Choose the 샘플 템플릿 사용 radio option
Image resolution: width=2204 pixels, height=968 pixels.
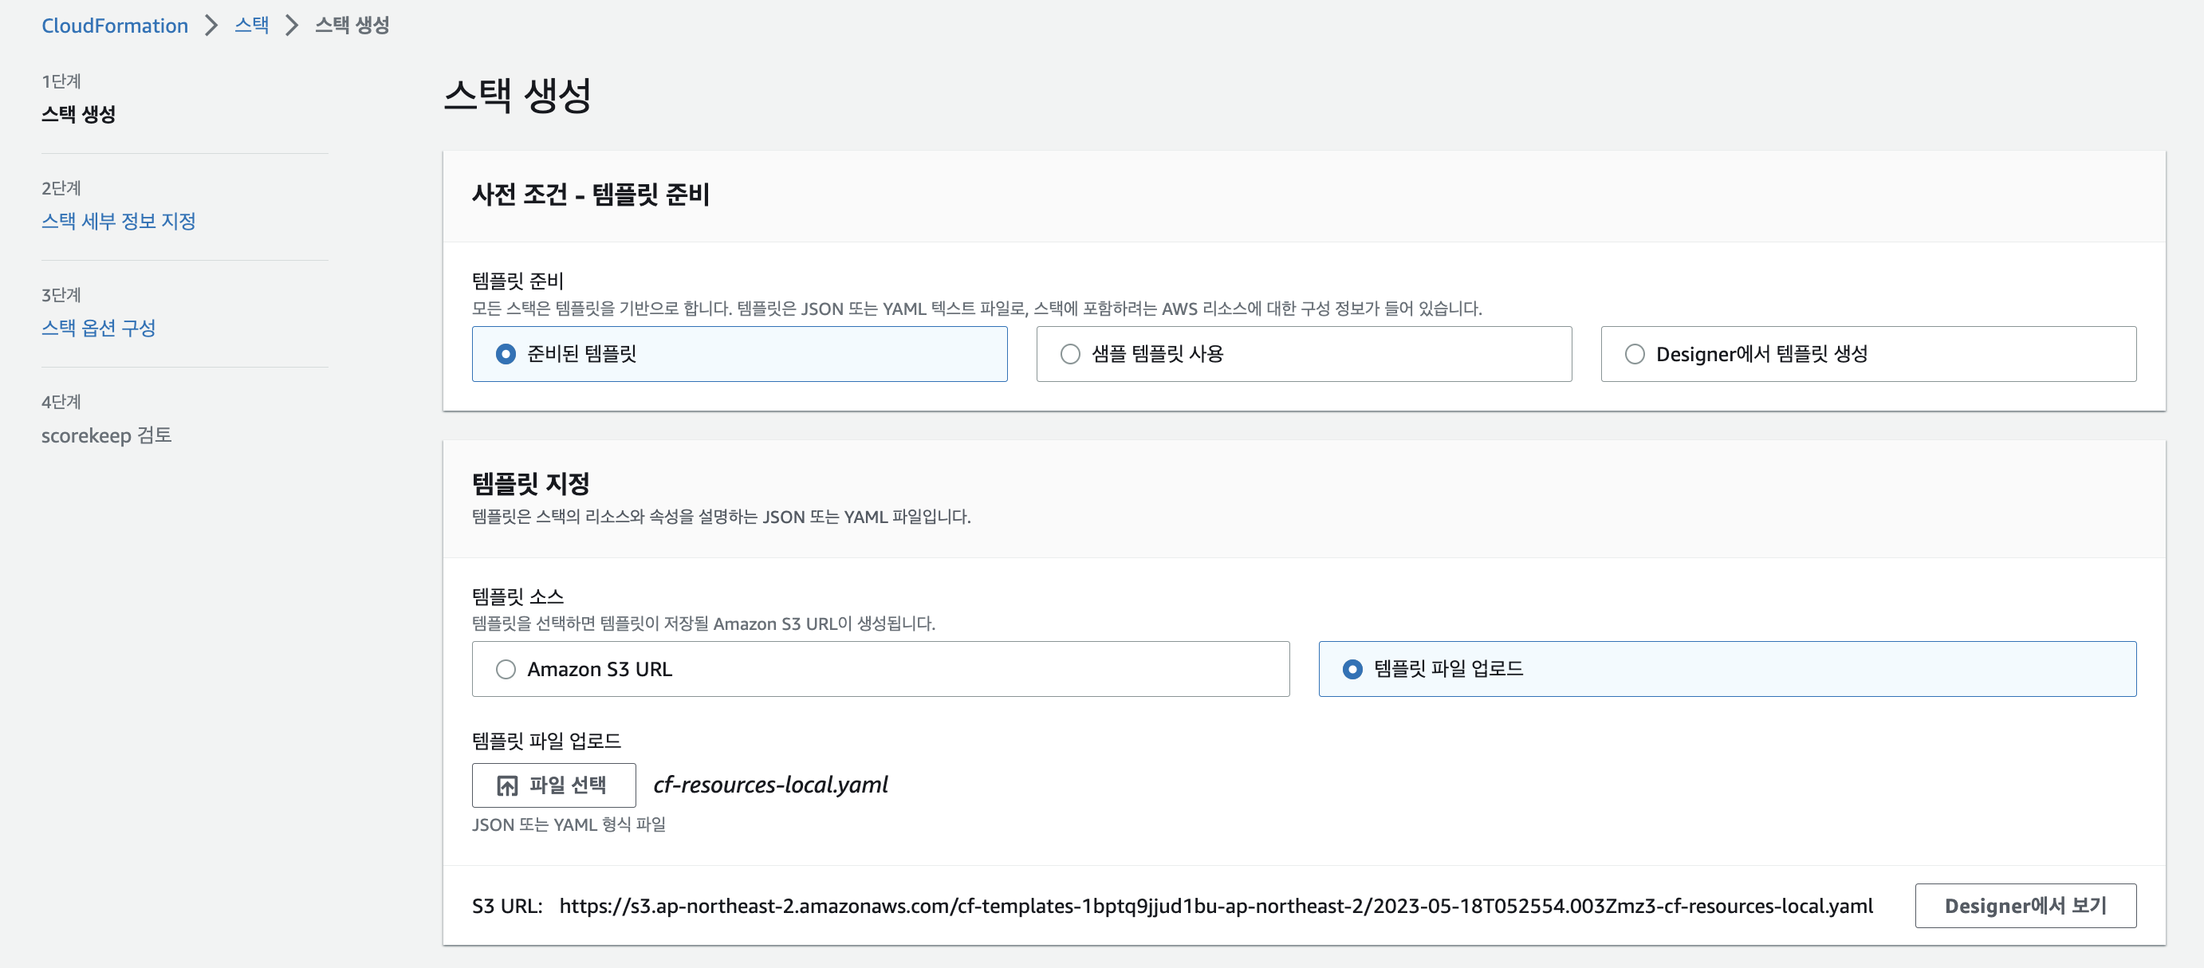coord(1304,353)
